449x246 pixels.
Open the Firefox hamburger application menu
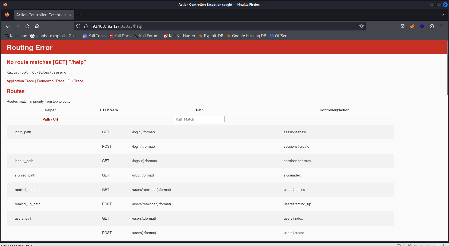(442, 26)
